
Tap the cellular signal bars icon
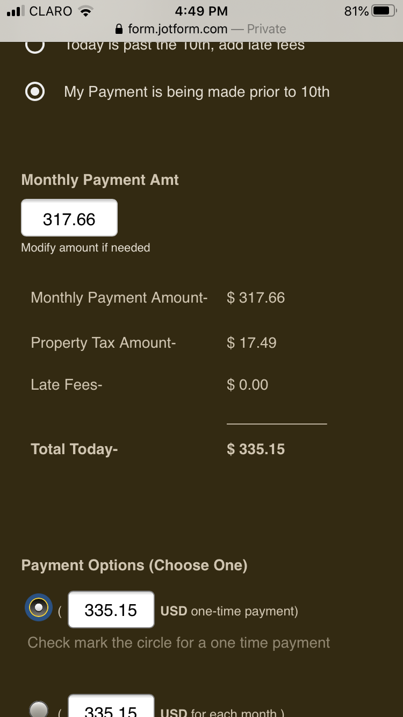coord(16,11)
